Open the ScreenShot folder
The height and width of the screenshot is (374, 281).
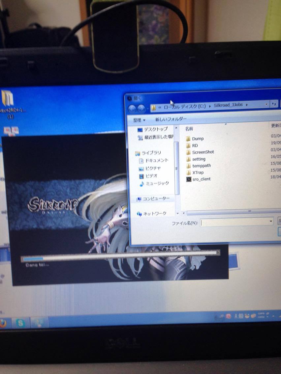[x=200, y=152]
